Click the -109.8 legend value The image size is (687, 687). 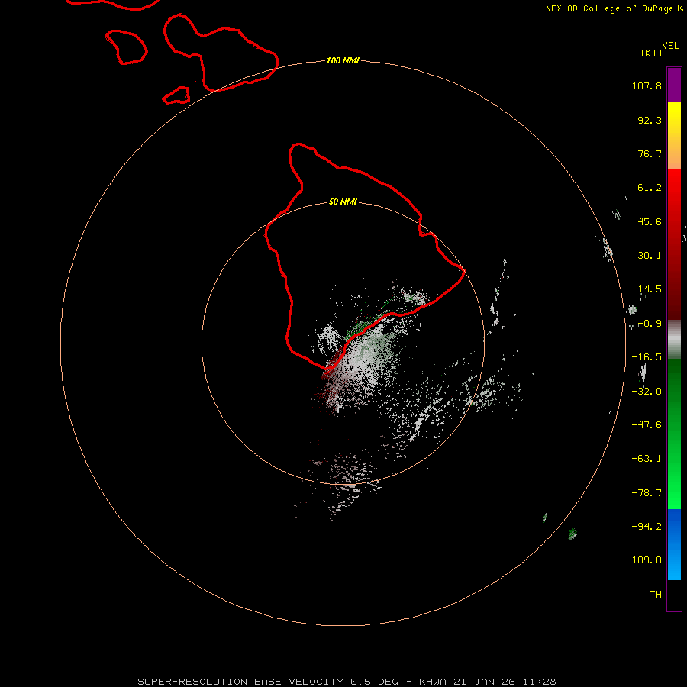tap(643, 560)
